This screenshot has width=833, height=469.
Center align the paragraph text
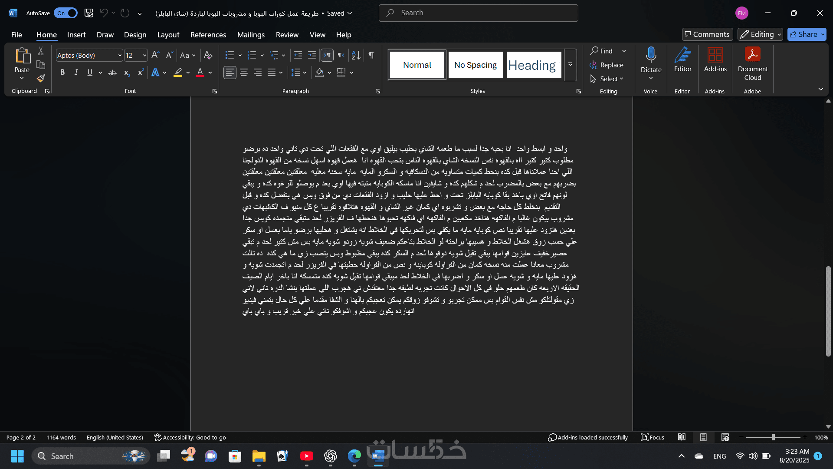coord(244,73)
